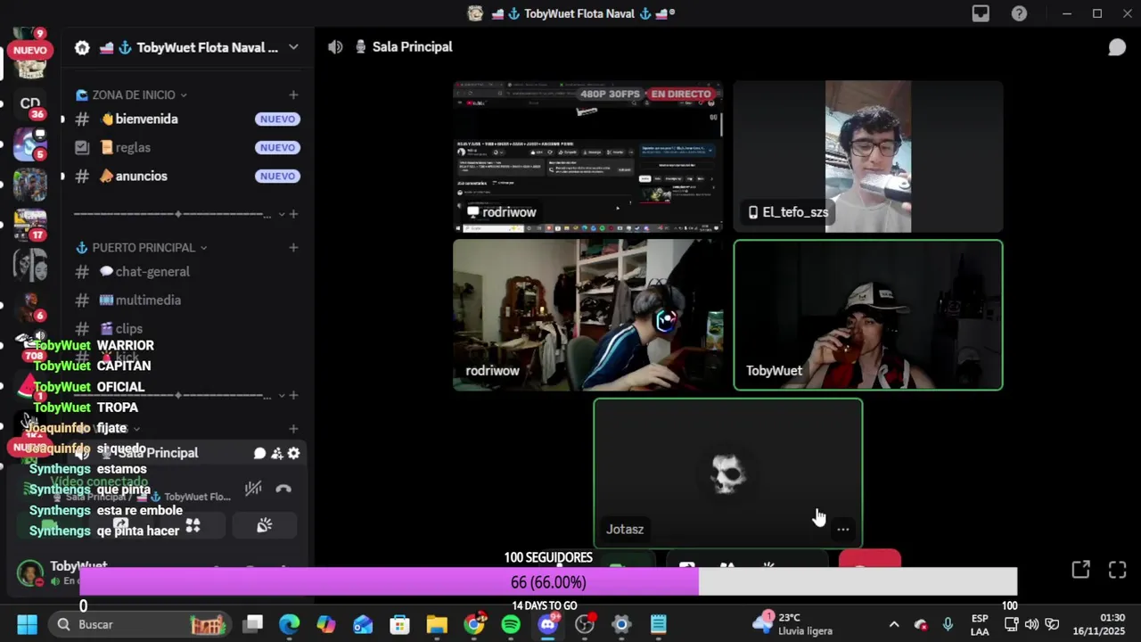
Task: Open Copilot from the taskbar
Action: coord(326,624)
